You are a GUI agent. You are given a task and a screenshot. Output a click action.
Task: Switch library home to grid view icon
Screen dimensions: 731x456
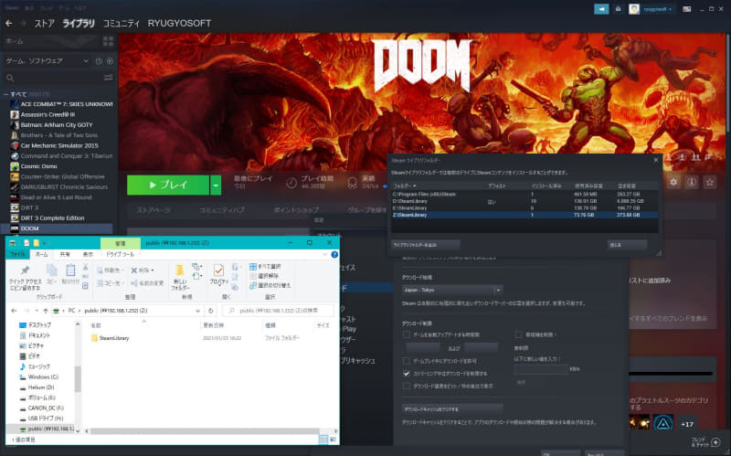pyautogui.click(x=108, y=41)
